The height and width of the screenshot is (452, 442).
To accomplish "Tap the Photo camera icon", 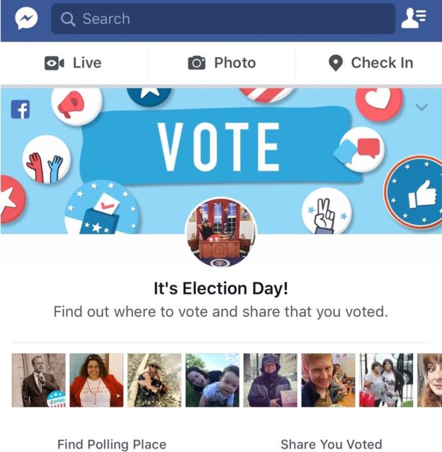I will pyautogui.click(x=197, y=63).
